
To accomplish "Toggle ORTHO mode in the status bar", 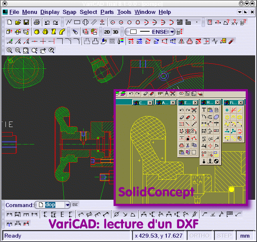I will 199,235.
